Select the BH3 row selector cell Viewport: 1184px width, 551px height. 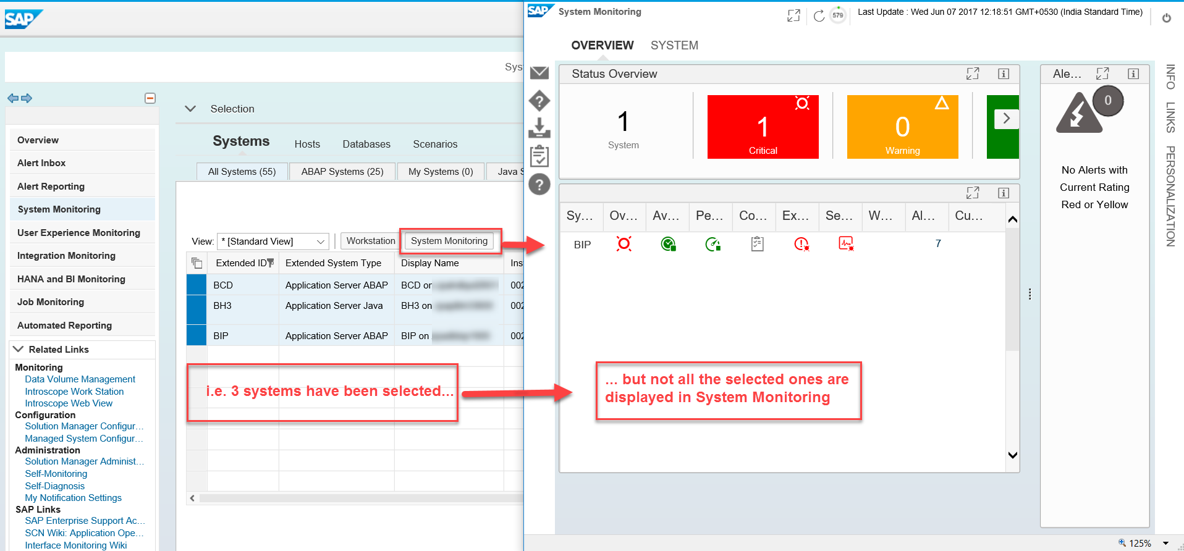(197, 309)
